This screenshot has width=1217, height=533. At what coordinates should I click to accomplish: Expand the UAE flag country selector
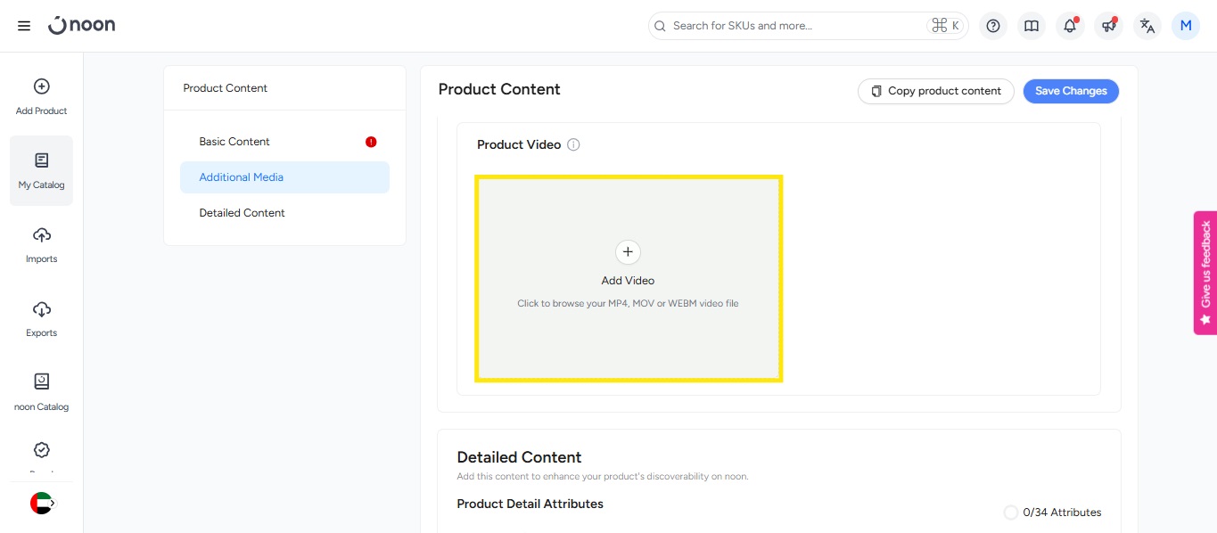(42, 504)
